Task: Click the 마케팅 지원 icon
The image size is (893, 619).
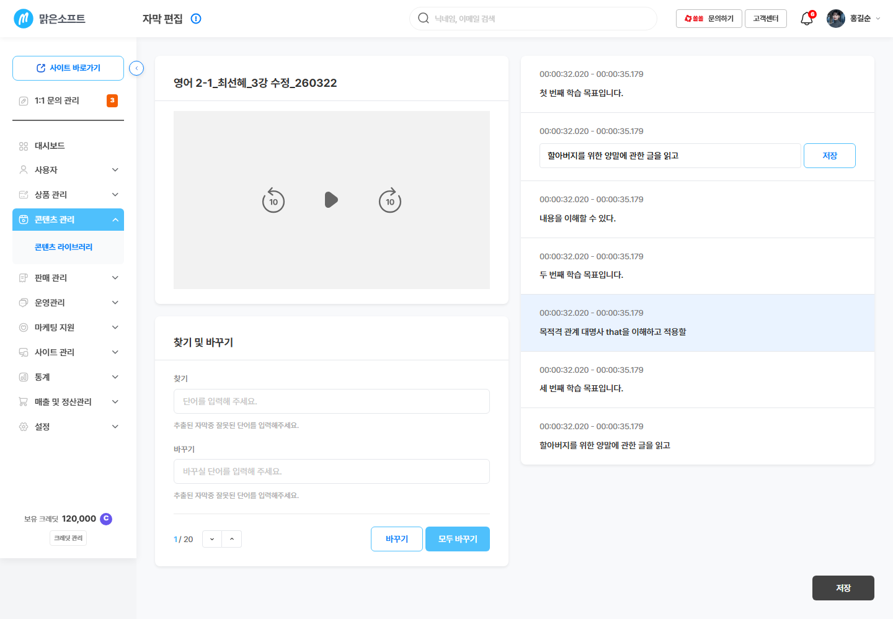Action: (x=24, y=327)
